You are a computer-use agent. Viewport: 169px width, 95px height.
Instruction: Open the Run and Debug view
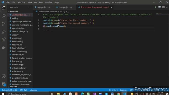click(x=3, y=32)
